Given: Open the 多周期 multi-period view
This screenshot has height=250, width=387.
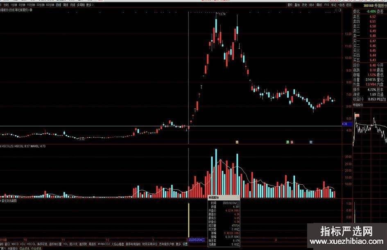Looking at the screenshot, I should [x=80, y=5].
